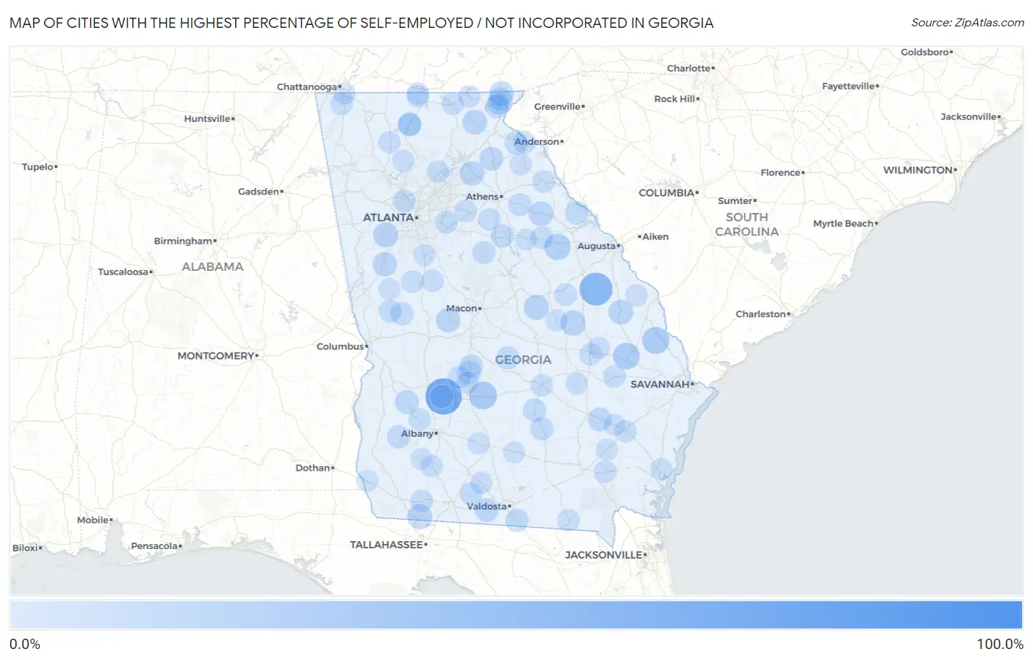Click the Columbus city label

pyautogui.click(x=341, y=347)
